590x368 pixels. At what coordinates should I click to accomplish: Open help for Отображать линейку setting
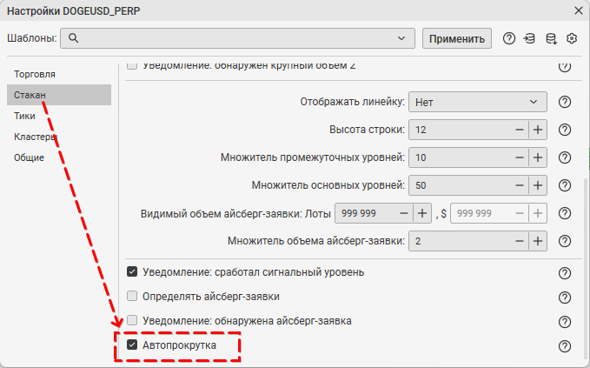tap(565, 102)
